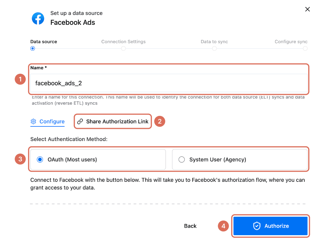
Task: Click the Configure sync step label
Action: [x=291, y=42]
